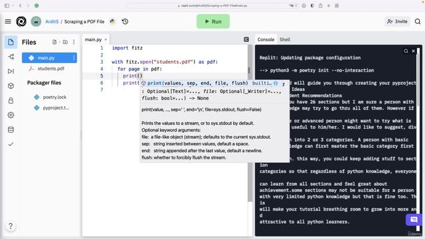425x239 pixels.
Task: Open main.py three-dot options menu
Action: (x=74, y=58)
